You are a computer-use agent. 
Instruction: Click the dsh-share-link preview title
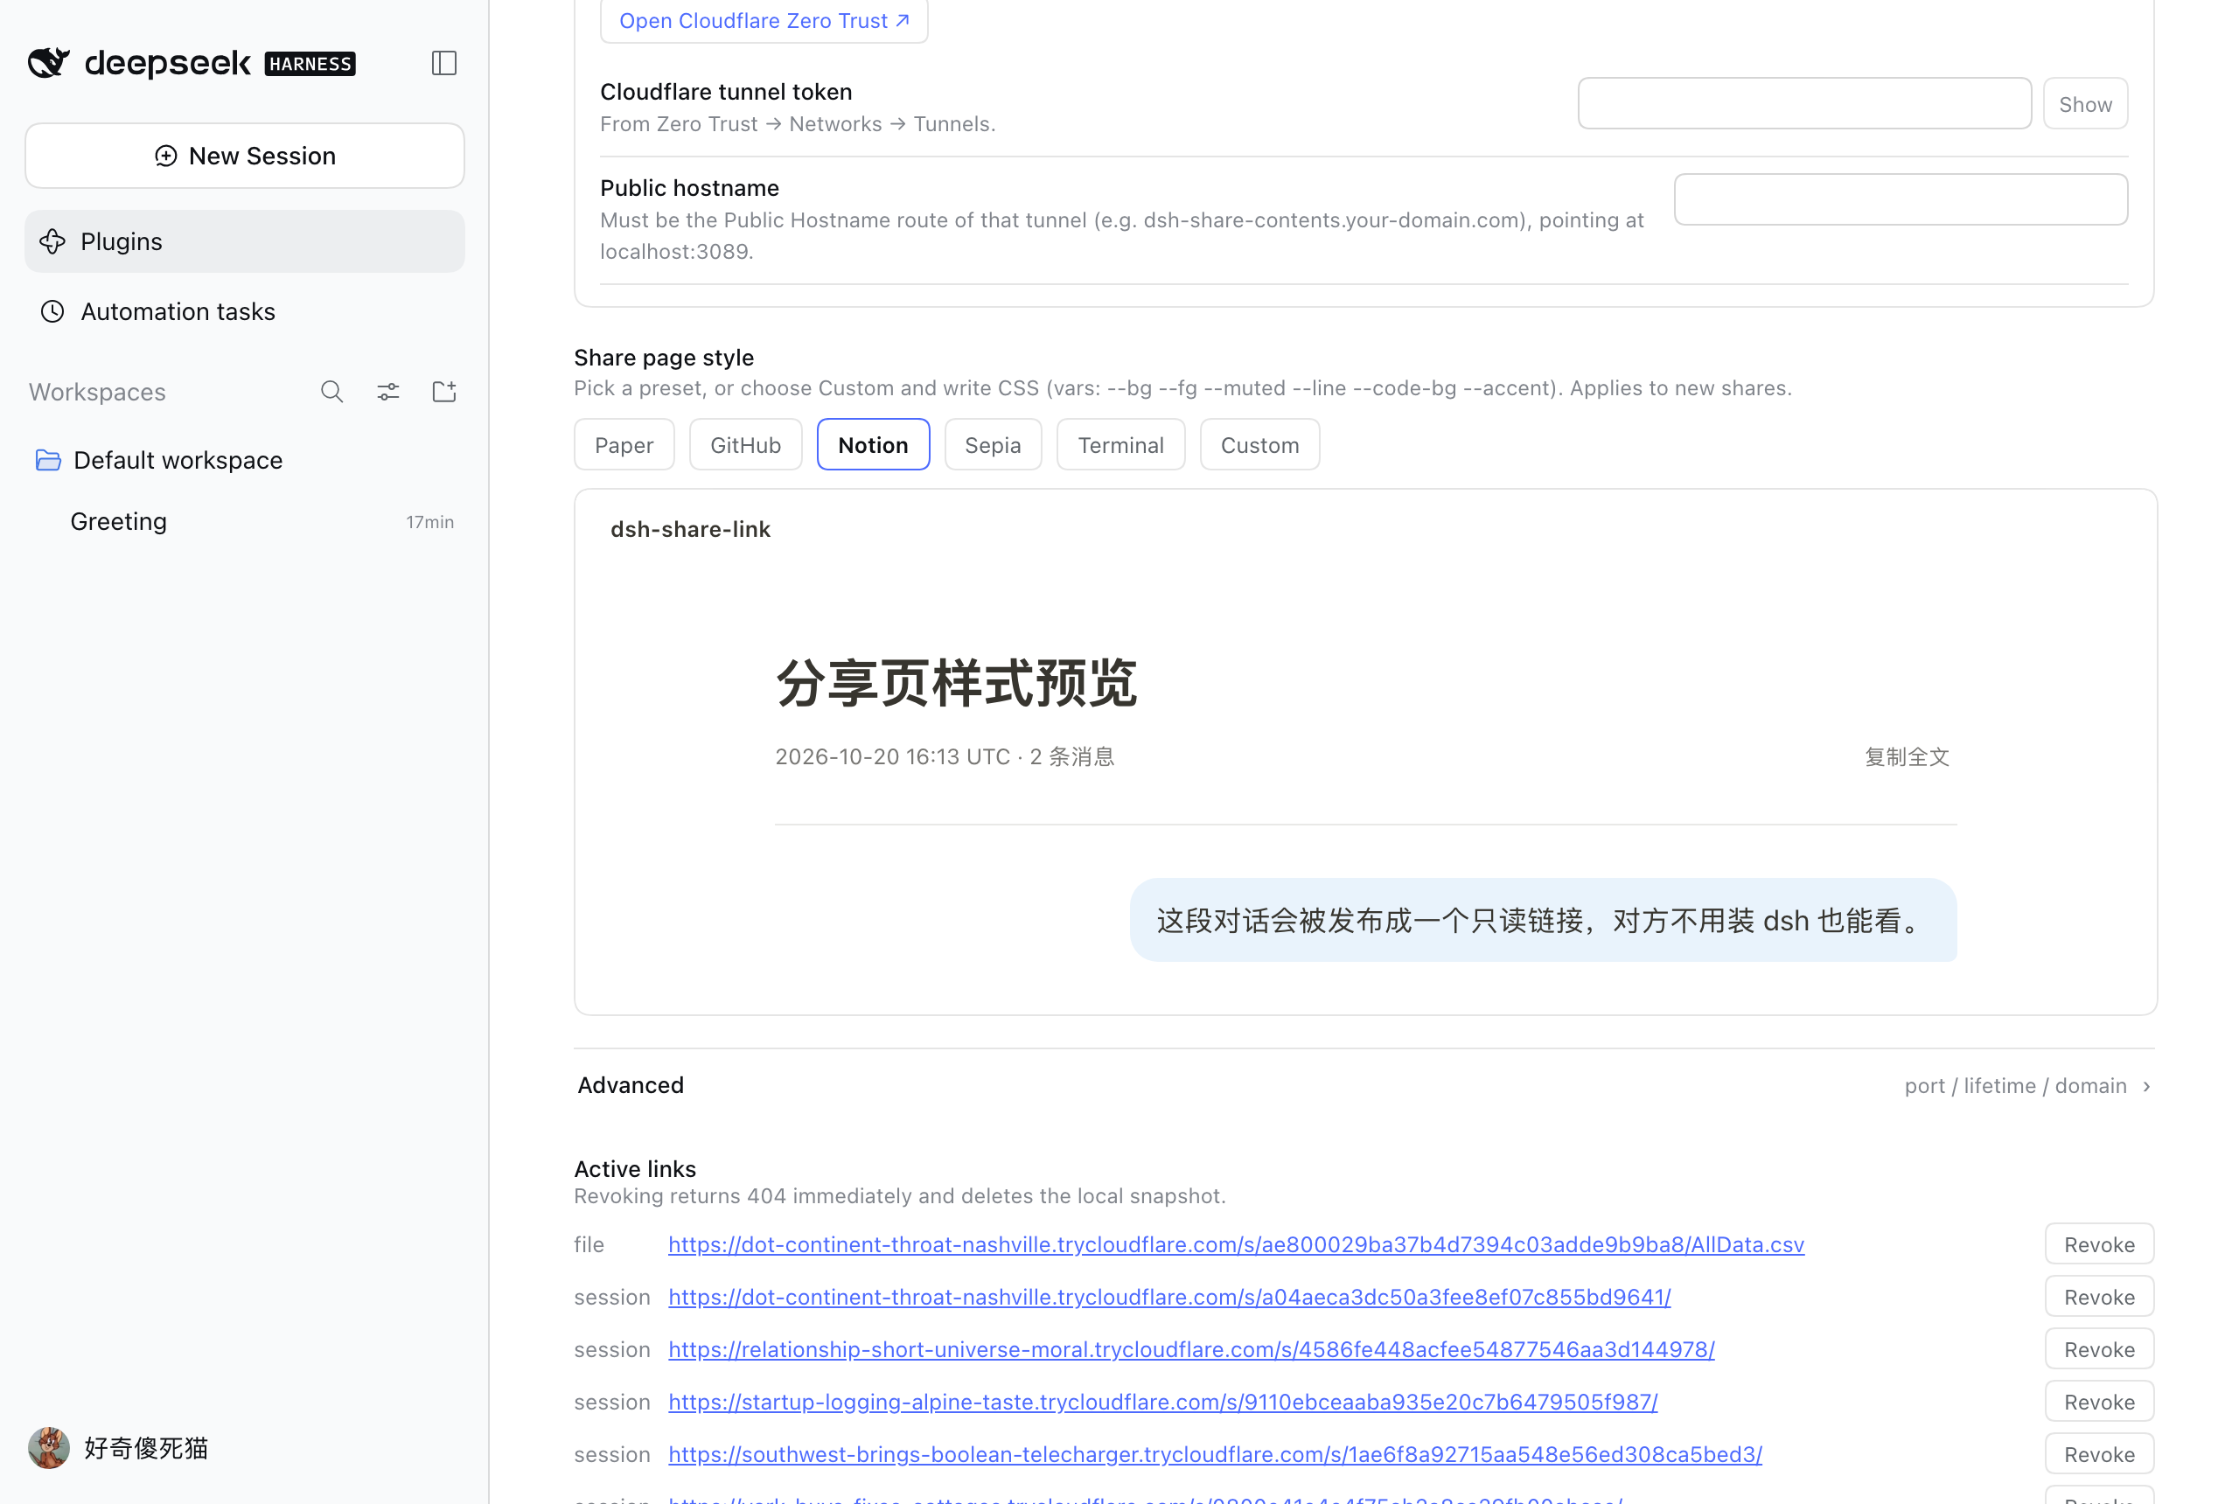click(x=690, y=530)
